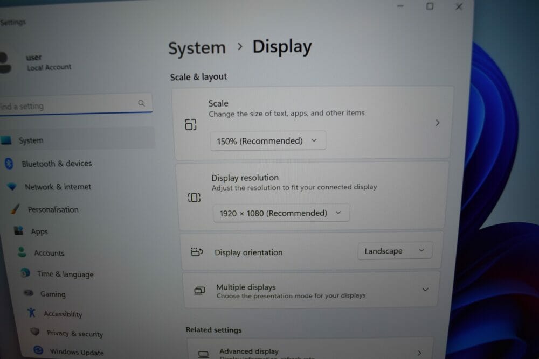Select Accessibility in the sidebar
The height and width of the screenshot is (359, 539).
(x=63, y=314)
